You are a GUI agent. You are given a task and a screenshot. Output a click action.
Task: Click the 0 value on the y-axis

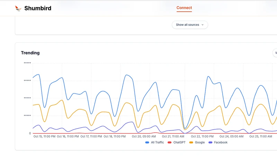[30, 133]
